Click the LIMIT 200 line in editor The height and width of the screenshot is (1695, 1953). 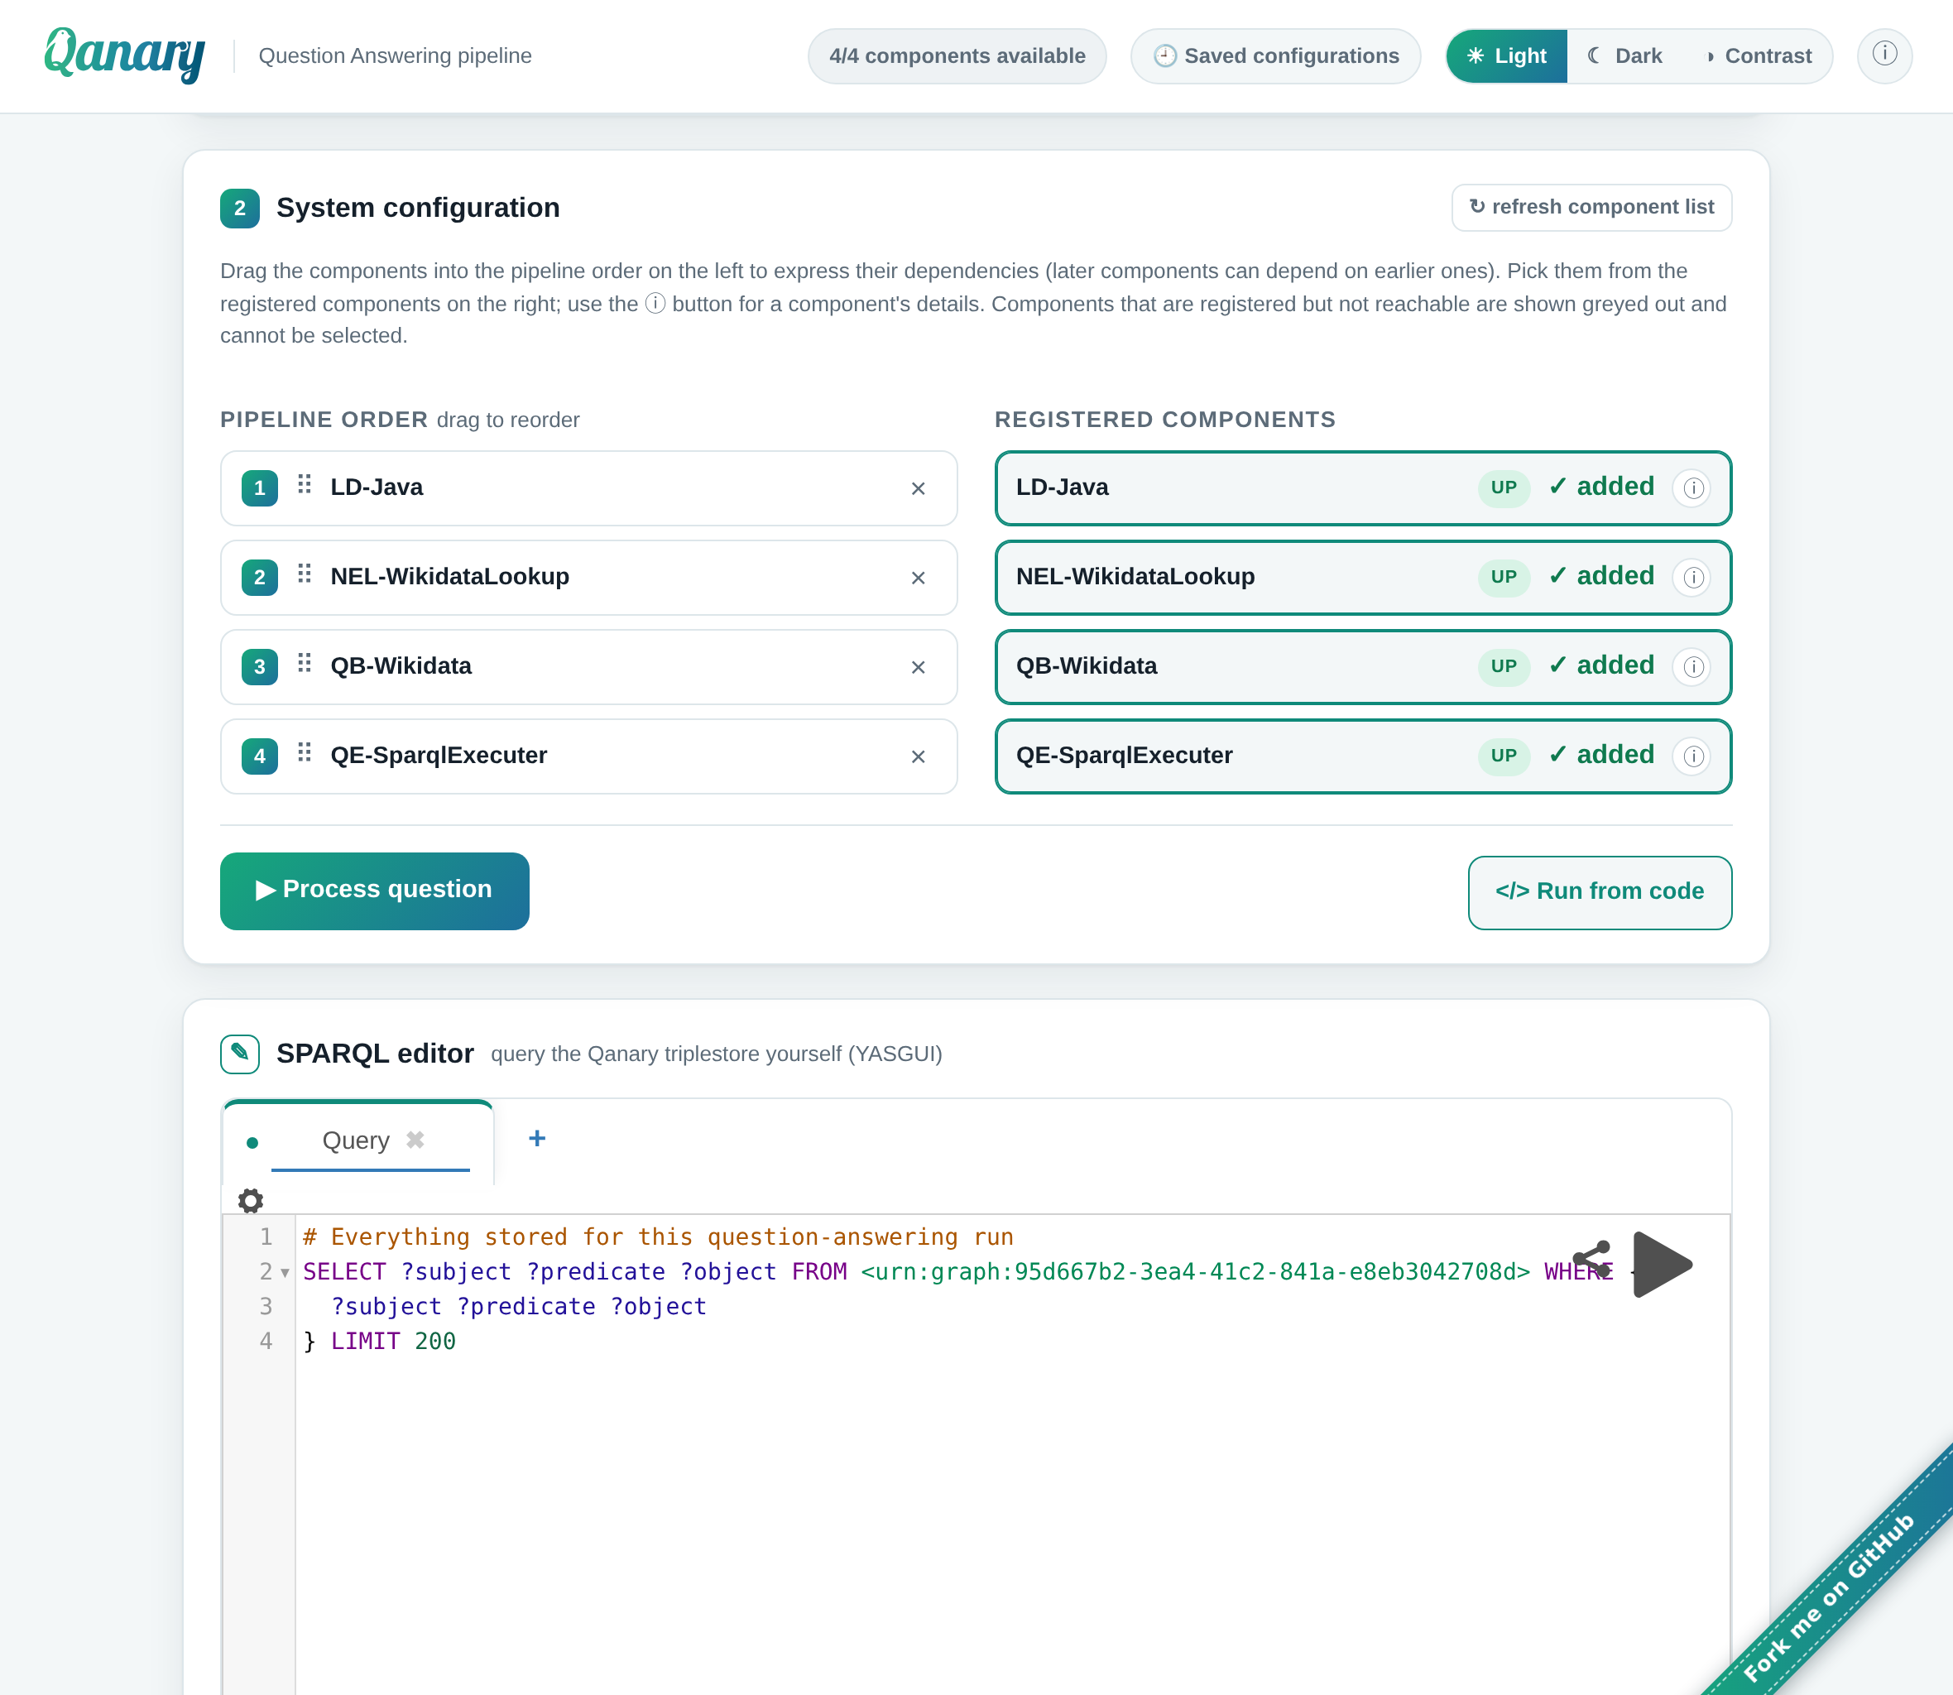379,1342
